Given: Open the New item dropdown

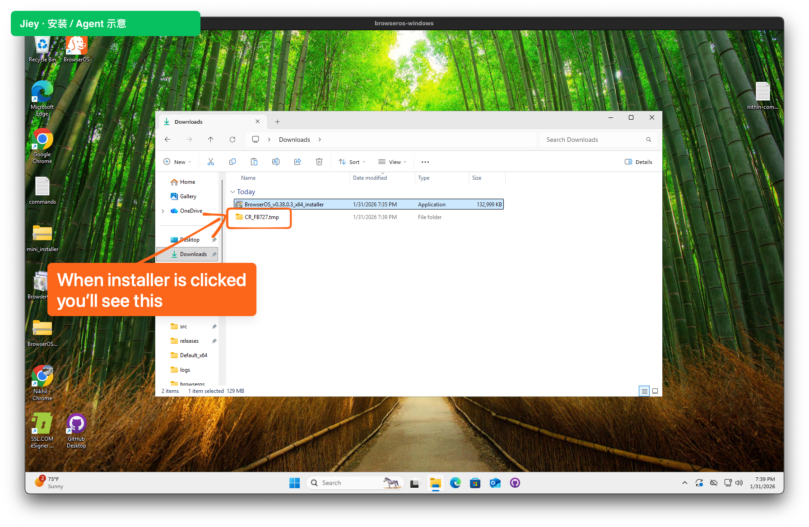Looking at the screenshot, I should point(177,162).
